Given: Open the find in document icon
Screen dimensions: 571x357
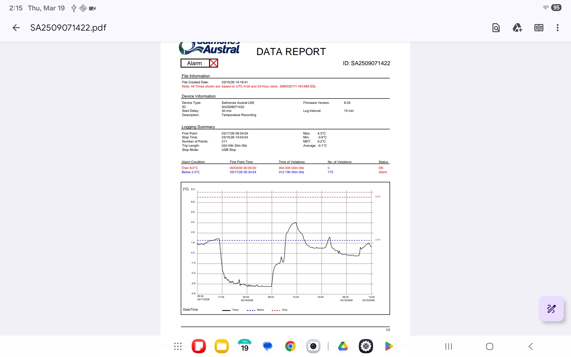Looking at the screenshot, I should click(x=496, y=28).
